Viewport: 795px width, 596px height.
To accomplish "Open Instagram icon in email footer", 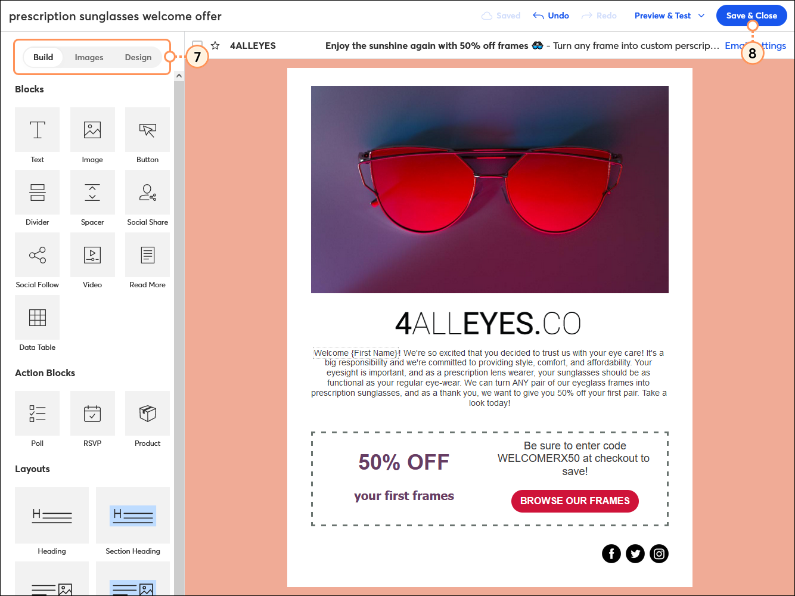I will click(x=659, y=554).
